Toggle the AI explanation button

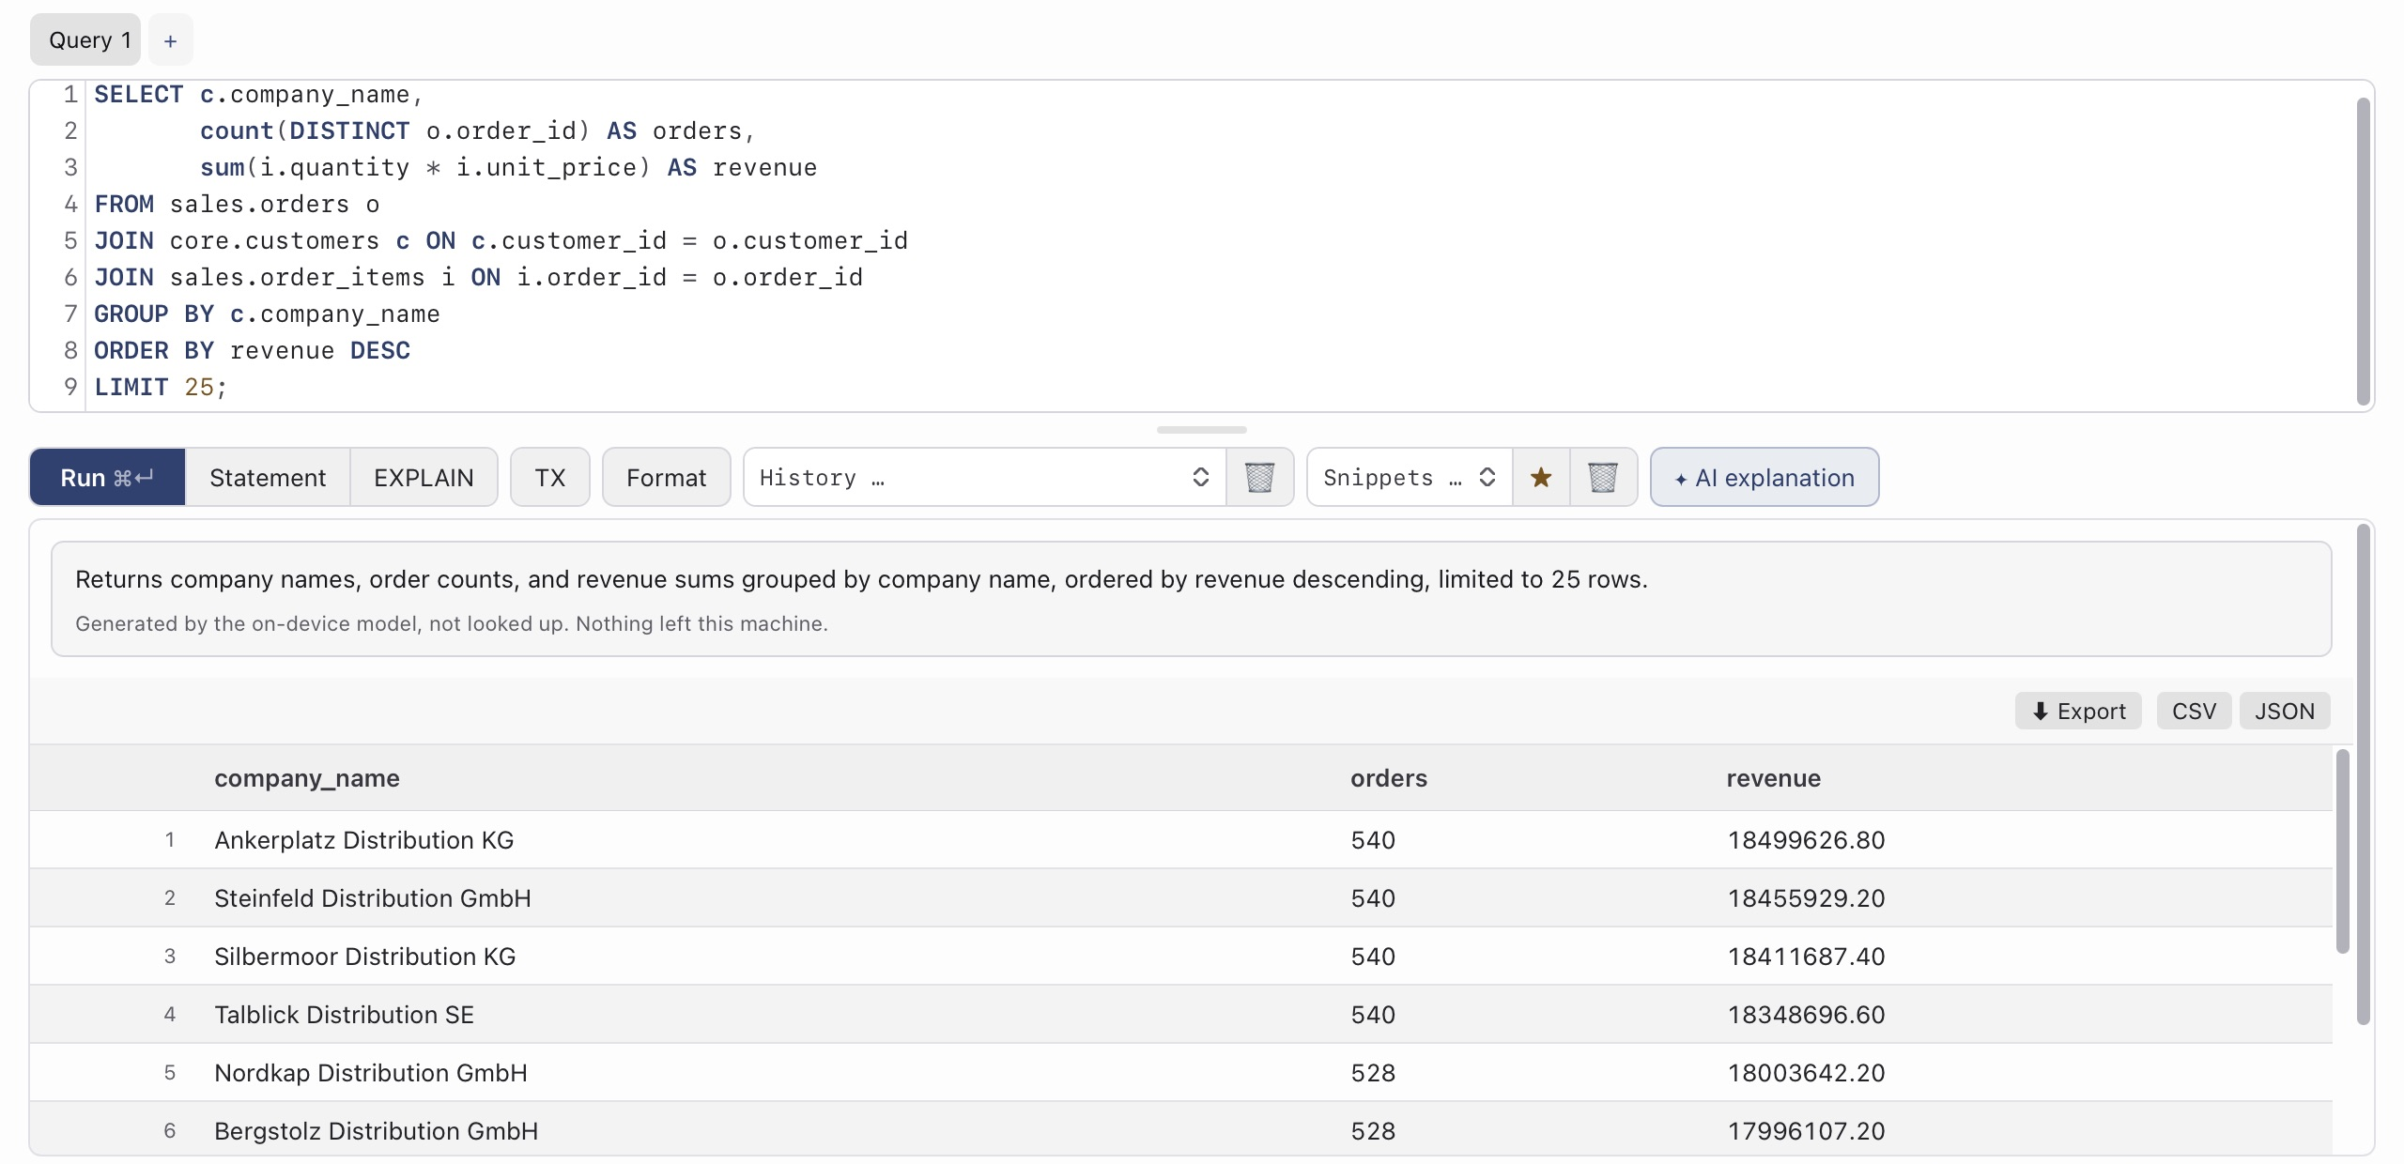[x=1764, y=478]
